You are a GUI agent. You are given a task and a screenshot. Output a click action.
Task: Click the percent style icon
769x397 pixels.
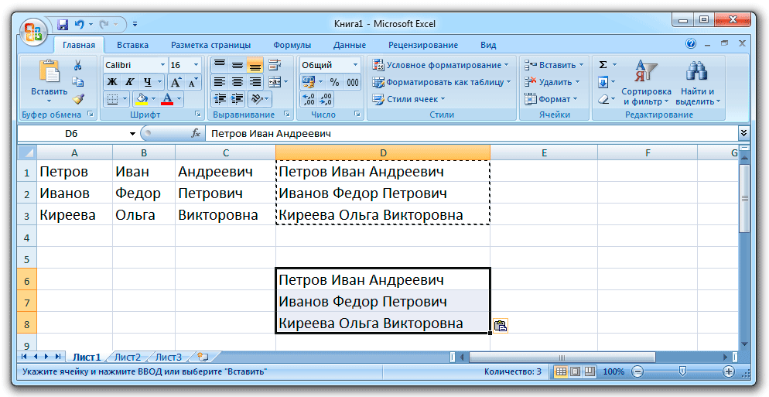[x=334, y=82]
